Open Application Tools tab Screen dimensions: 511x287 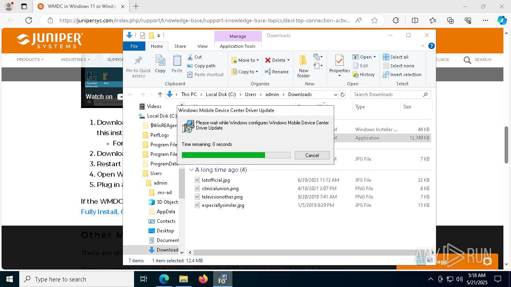tap(238, 46)
